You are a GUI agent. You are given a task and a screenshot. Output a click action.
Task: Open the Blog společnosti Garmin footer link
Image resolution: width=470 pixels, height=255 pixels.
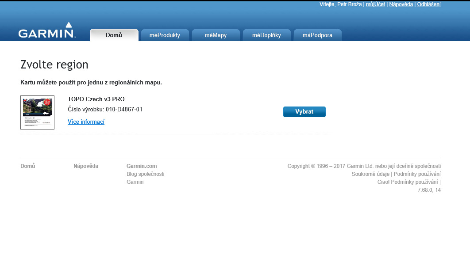145,178
